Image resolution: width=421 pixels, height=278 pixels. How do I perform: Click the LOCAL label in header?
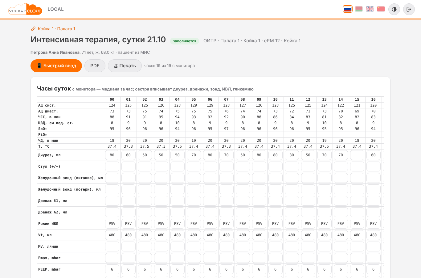(x=56, y=9)
